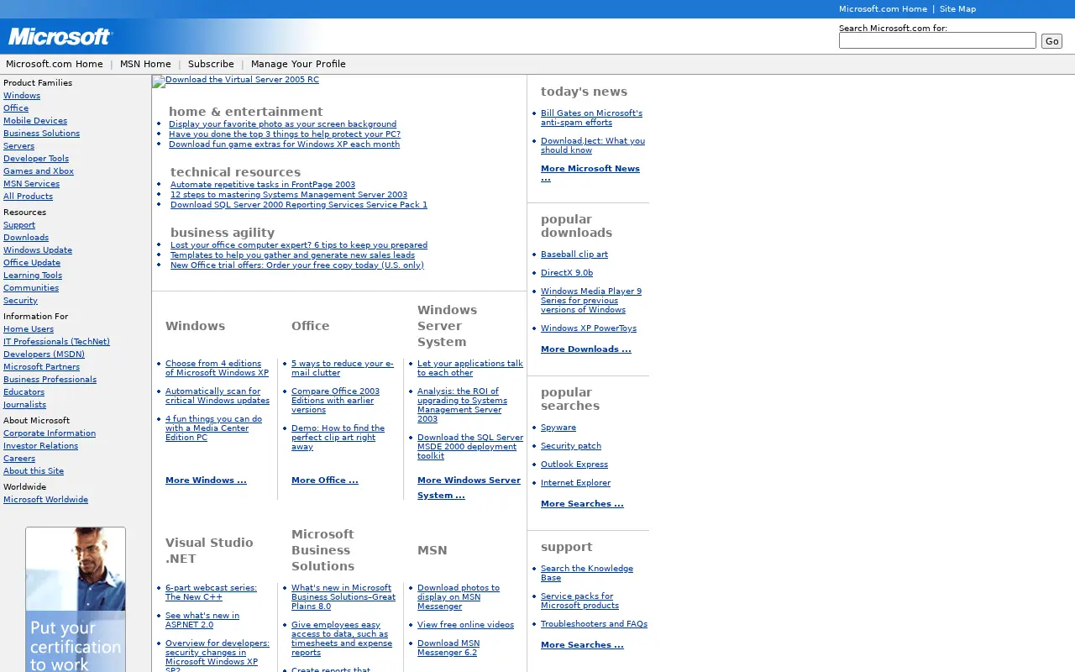Open Windows under Product Families
This screenshot has width=1075, height=672.
(x=22, y=96)
